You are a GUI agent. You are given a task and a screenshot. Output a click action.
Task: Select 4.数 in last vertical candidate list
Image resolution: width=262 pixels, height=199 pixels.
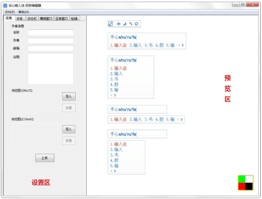point(114,160)
